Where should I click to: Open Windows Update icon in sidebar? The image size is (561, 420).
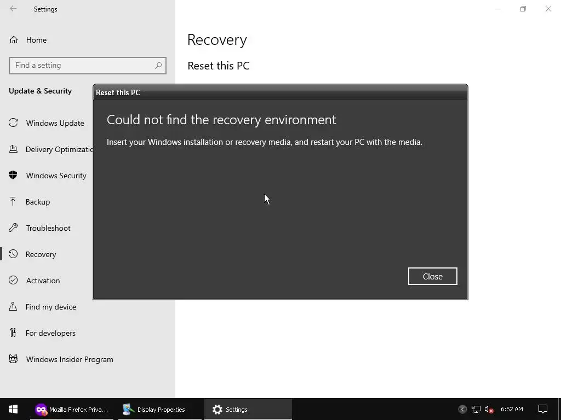[x=13, y=123]
